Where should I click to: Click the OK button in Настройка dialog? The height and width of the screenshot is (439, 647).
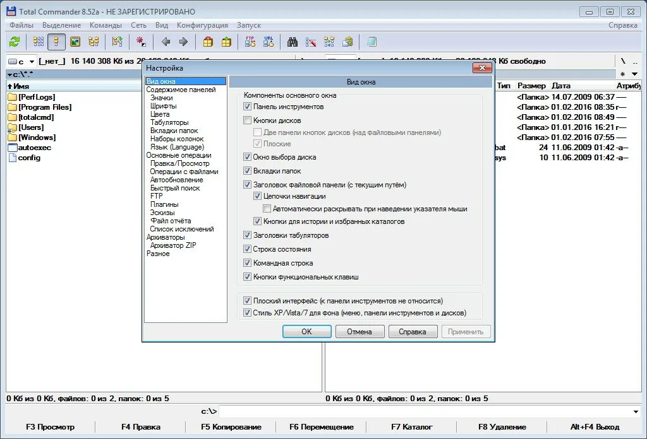[x=306, y=332]
